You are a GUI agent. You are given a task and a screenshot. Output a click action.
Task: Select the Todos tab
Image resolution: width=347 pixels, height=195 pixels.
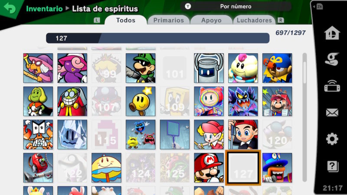(x=126, y=20)
